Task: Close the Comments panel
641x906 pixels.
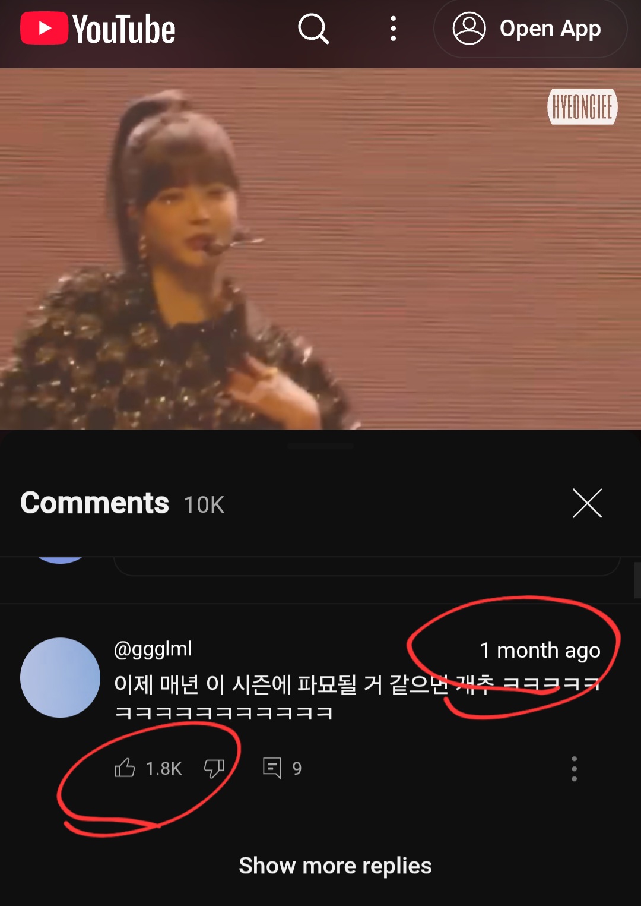Action: point(587,503)
